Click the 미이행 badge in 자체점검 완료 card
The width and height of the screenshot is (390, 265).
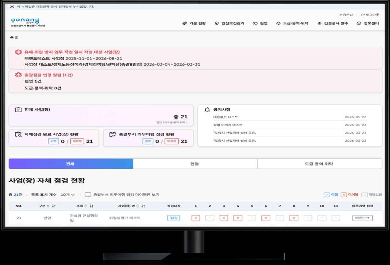pos(77,141)
